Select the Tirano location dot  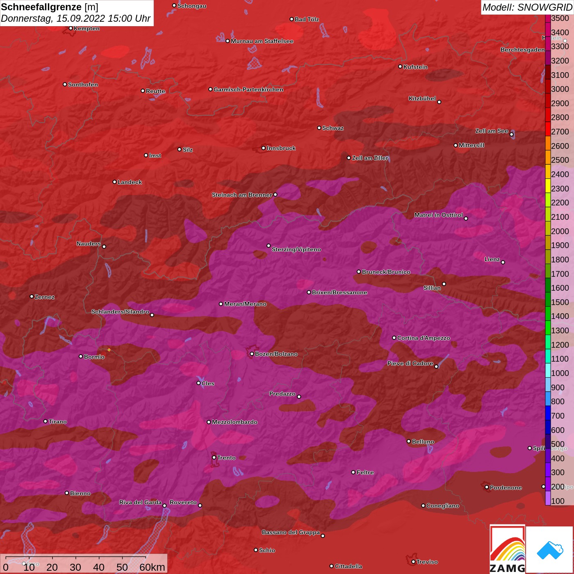click(x=46, y=421)
